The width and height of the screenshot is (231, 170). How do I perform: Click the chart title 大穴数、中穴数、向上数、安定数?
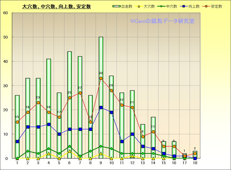point(57,6)
